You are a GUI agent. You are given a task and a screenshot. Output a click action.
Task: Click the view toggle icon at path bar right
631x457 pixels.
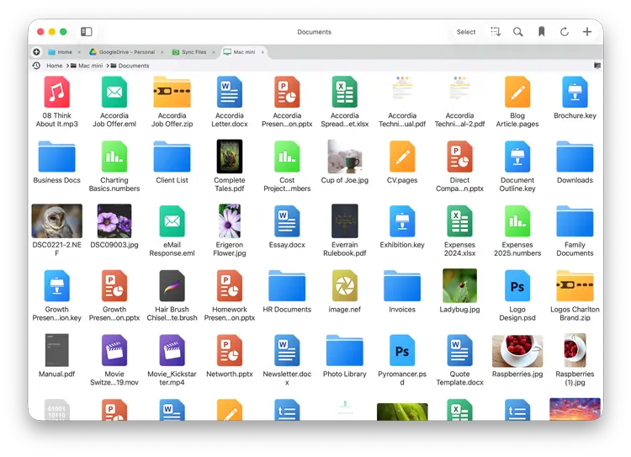(597, 66)
